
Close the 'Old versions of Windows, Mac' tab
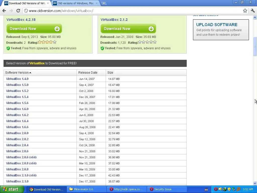click(97, 3)
